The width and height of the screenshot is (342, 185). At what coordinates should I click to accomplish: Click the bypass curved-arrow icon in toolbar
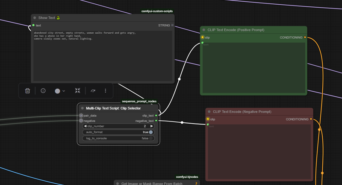pyautogui.click(x=93, y=91)
